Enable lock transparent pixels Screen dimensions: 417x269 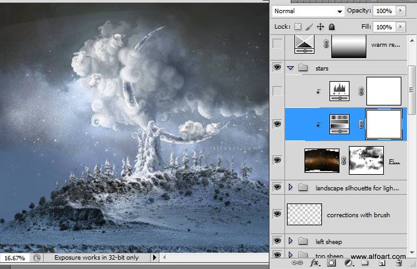point(298,27)
